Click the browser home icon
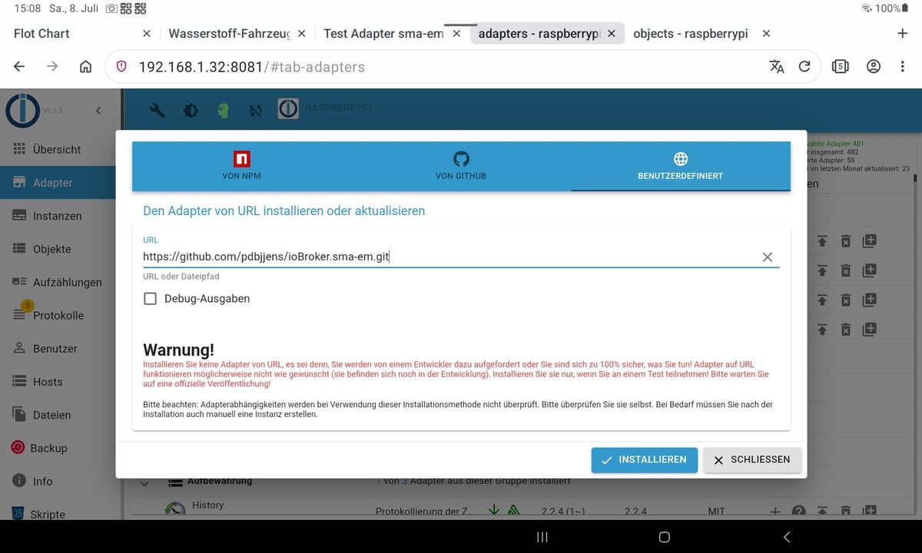Viewport: 922px width, 553px height. coord(86,67)
